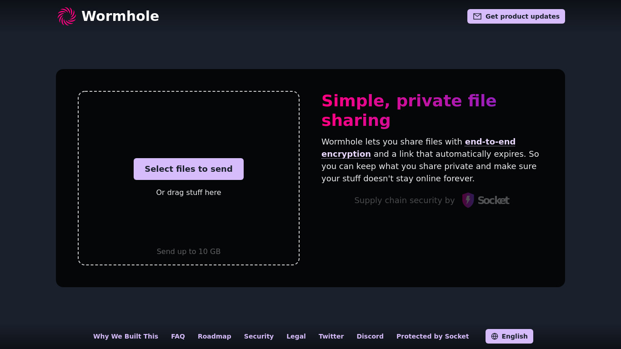Open the Security footer link

259,336
